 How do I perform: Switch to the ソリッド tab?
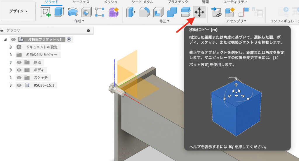[x=52, y=2]
